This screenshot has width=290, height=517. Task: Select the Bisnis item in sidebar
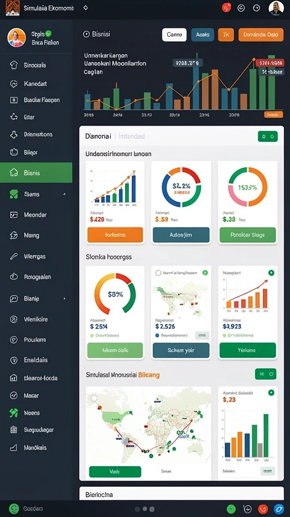point(36,173)
